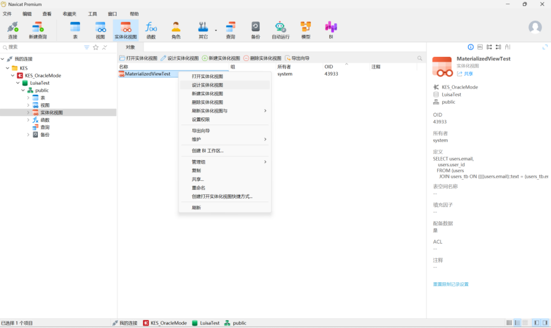The width and height of the screenshot is (551, 328).
Task: Click the 重置限制记录设置 link
Action: click(451, 284)
